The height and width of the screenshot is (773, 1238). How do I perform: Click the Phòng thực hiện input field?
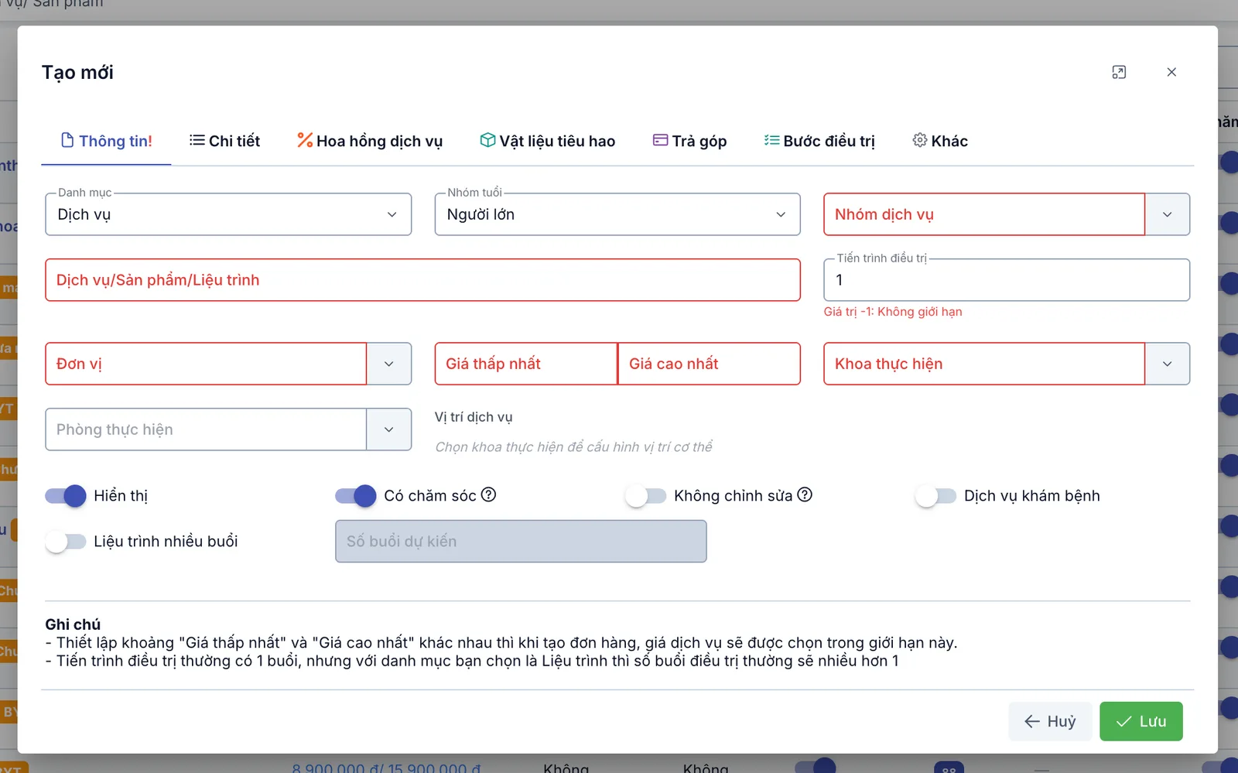206,429
